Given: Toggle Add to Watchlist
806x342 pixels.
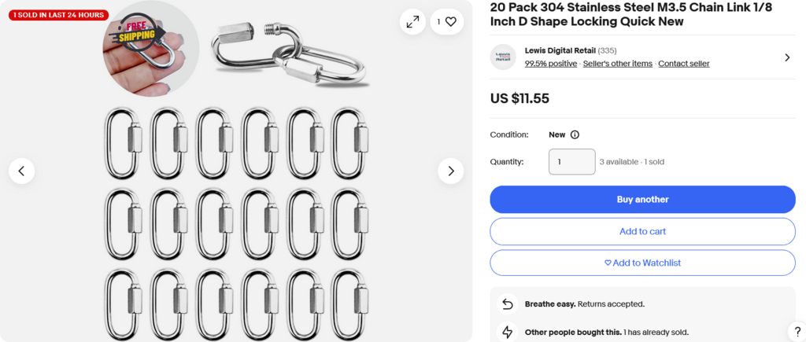Looking at the screenshot, I should (x=642, y=263).
